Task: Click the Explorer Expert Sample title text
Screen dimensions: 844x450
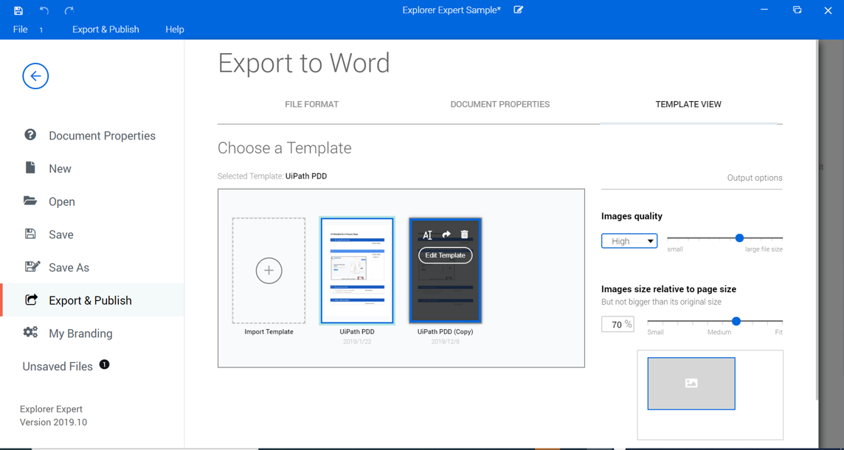Action: 452,10
